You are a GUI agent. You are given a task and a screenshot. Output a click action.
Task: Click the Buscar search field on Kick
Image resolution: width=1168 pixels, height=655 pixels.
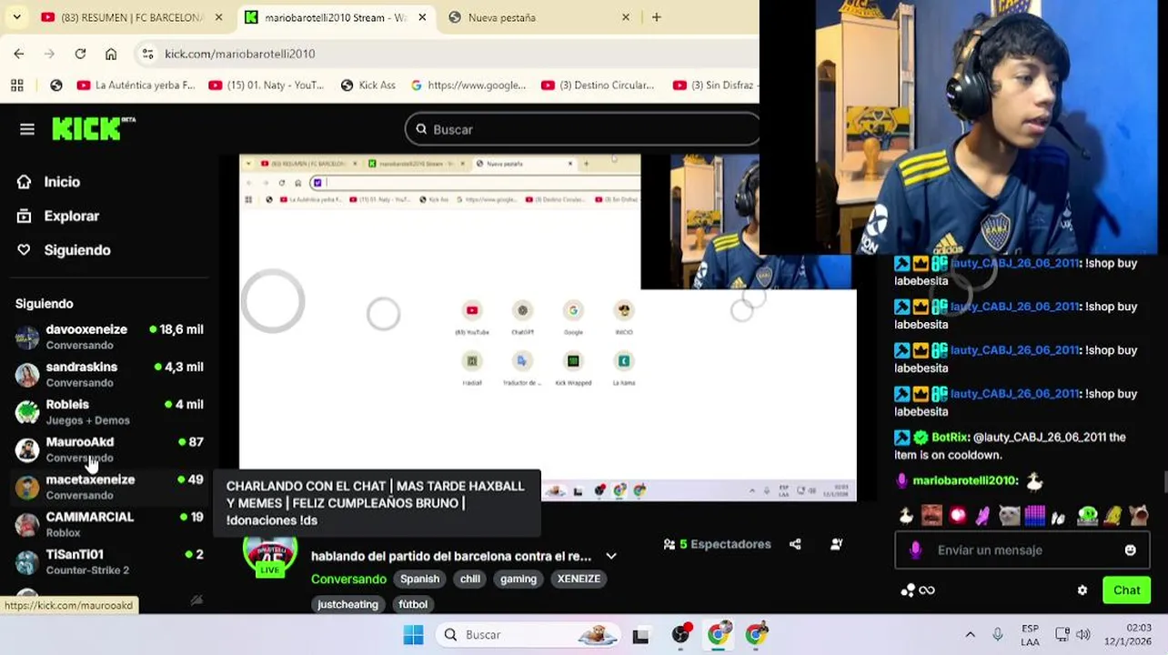click(x=582, y=129)
